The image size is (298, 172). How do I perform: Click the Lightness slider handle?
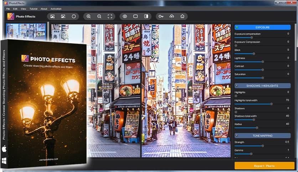pos(263,61)
